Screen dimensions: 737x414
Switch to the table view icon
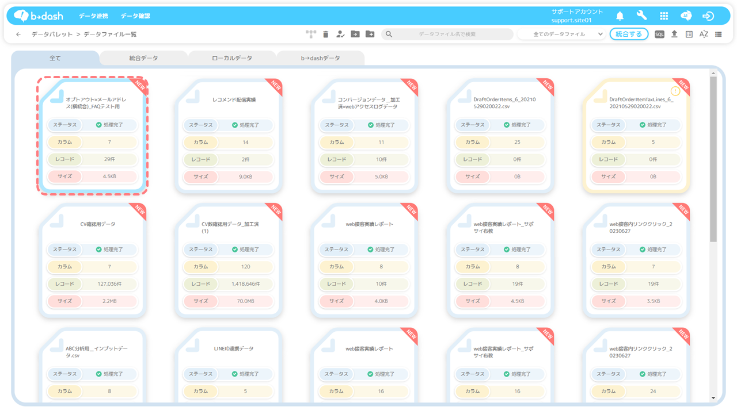pyautogui.click(x=689, y=34)
